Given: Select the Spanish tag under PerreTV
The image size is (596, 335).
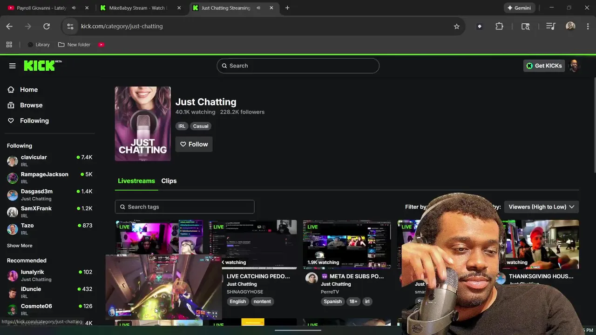Looking at the screenshot, I should 332,301.
